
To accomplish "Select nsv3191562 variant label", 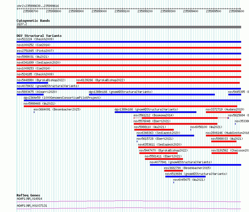I will [x=230, y=150].
